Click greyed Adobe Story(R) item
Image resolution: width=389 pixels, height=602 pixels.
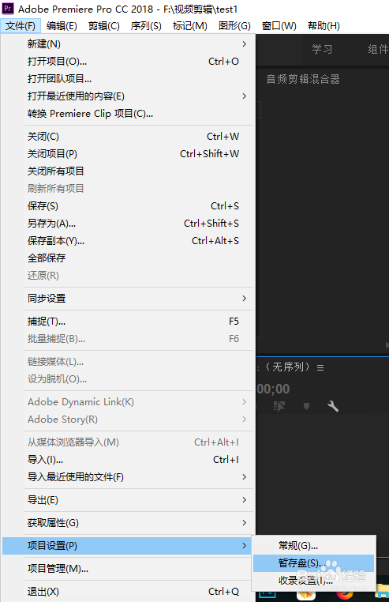129,420
